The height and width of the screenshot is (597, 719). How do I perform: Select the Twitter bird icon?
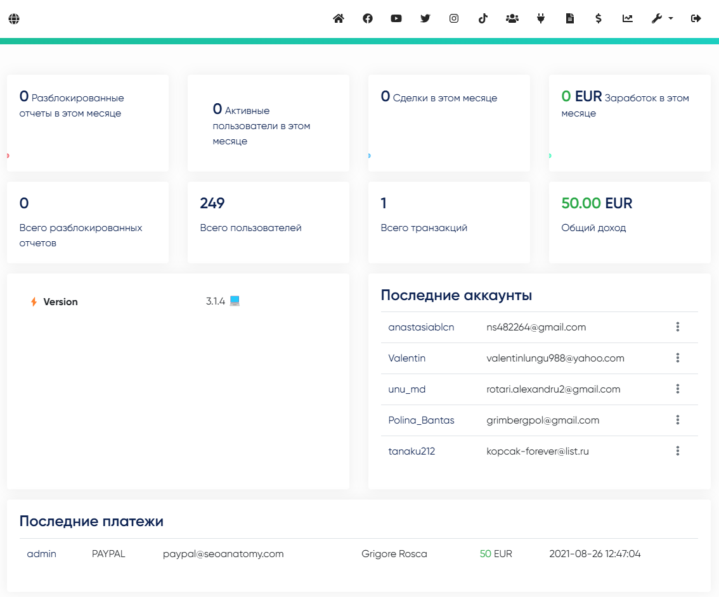pos(425,18)
